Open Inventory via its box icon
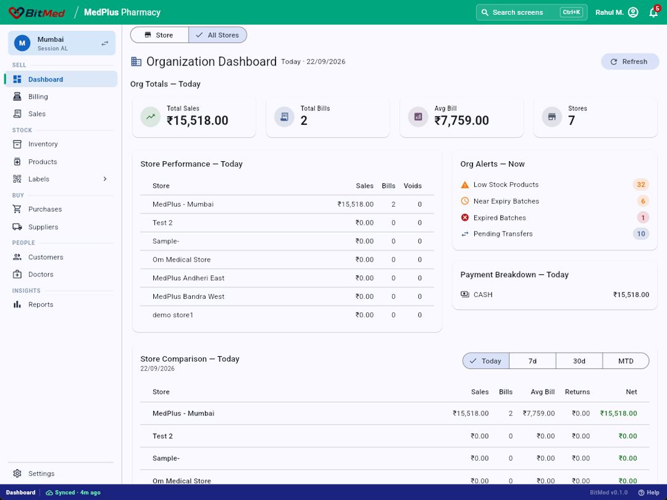 pyautogui.click(x=17, y=144)
